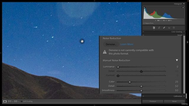This screenshot has height=106, width=189.
Task: Click the Color value field showing 25
Action: pyautogui.click(x=177, y=82)
